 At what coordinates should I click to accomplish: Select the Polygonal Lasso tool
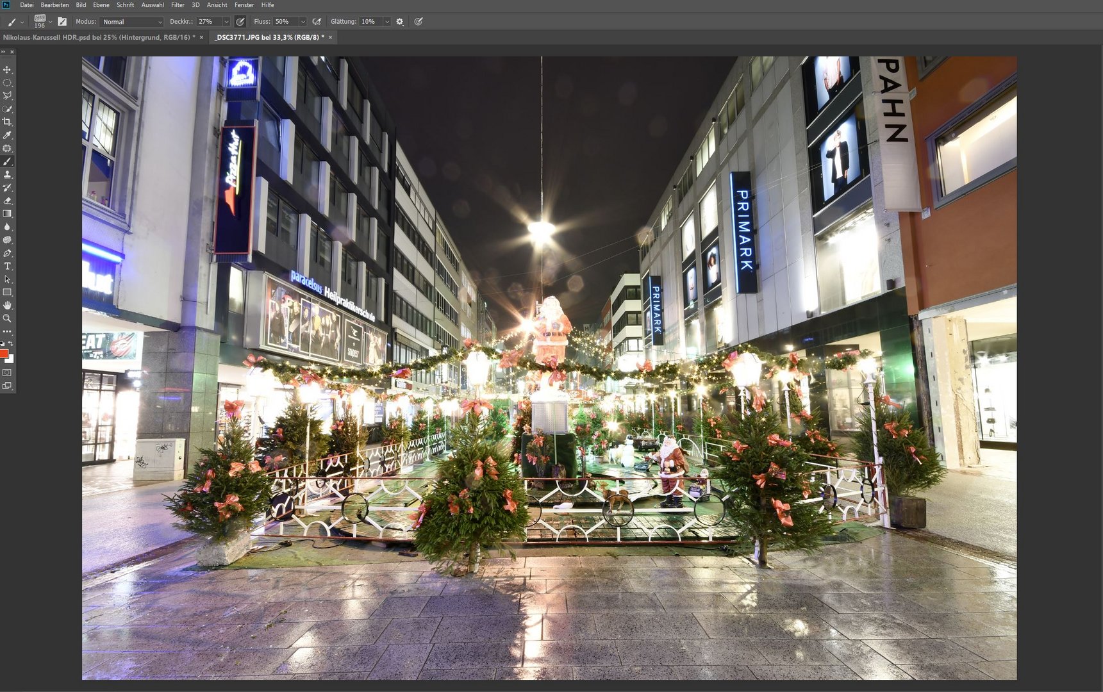pyautogui.click(x=7, y=95)
